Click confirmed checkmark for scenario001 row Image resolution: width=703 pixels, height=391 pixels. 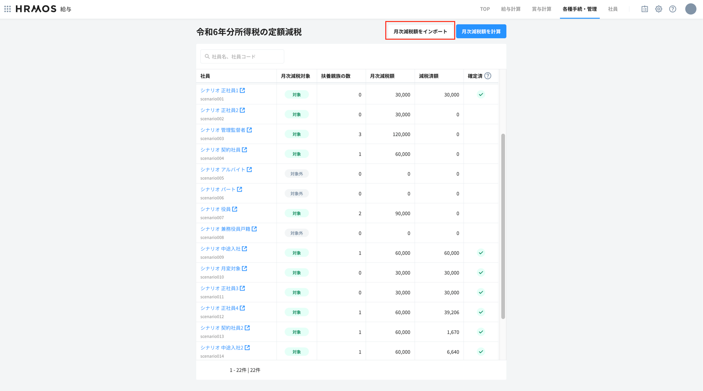481,95
